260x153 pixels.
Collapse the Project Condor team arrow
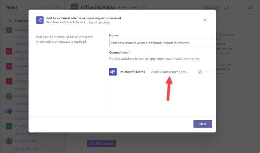pos(4,141)
